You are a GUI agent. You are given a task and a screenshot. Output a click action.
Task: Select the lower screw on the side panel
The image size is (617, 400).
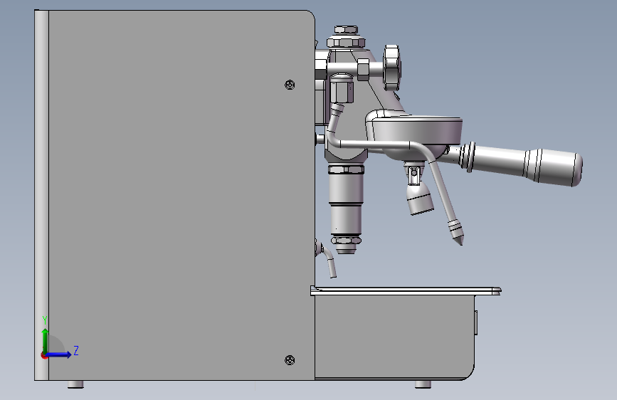290,360
